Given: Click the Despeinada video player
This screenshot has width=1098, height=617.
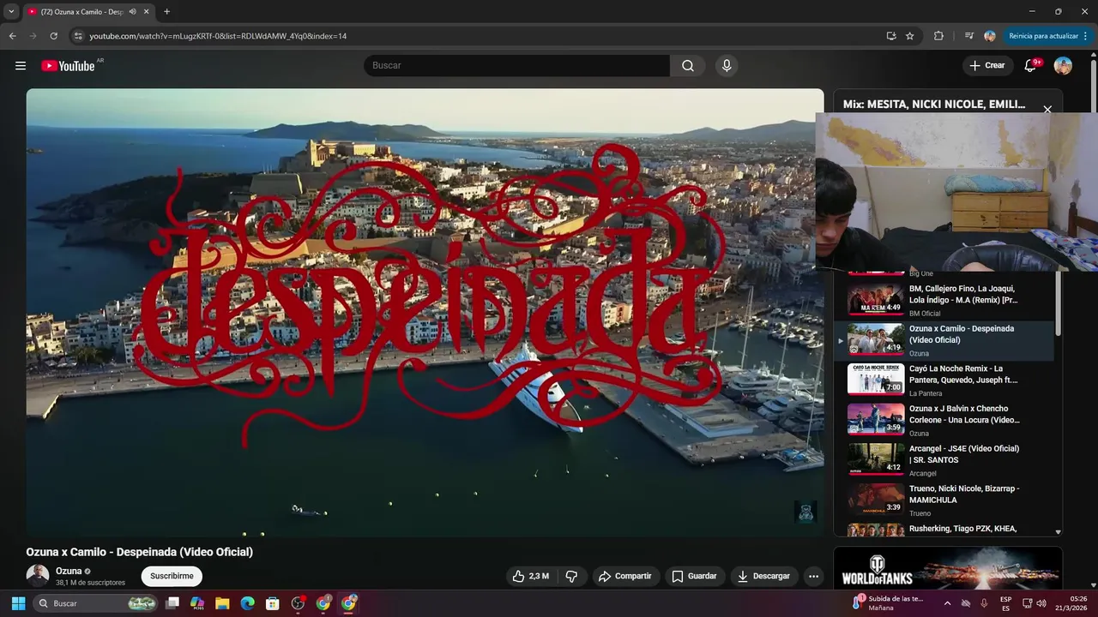Looking at the screenshot, I should tap(425, 313).
